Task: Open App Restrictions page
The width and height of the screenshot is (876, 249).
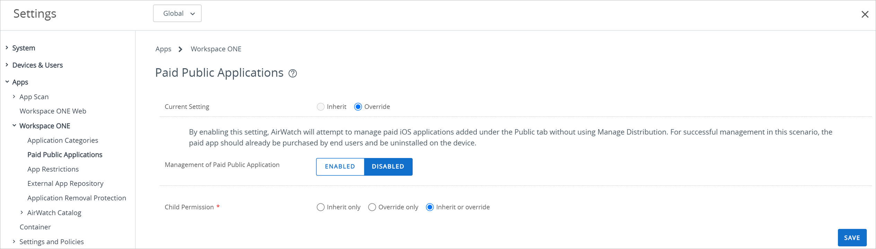Action: pyautogui.click(x=53, y=169)
